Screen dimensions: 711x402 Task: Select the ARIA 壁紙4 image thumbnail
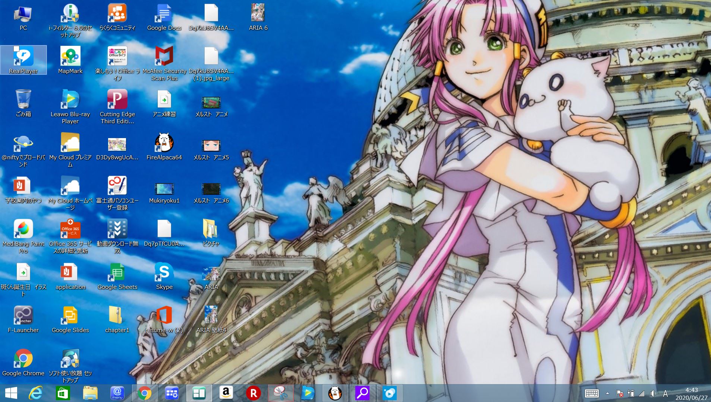(211, 319)
